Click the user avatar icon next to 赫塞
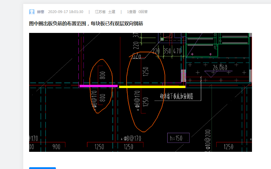The width and height of the screenshot is (271, 169). [x=32, y=12]
